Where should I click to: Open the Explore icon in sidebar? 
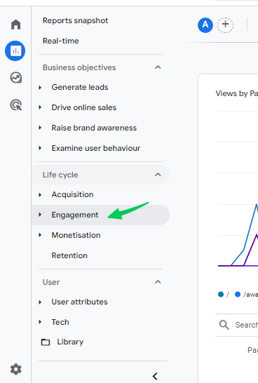[16, 78]
